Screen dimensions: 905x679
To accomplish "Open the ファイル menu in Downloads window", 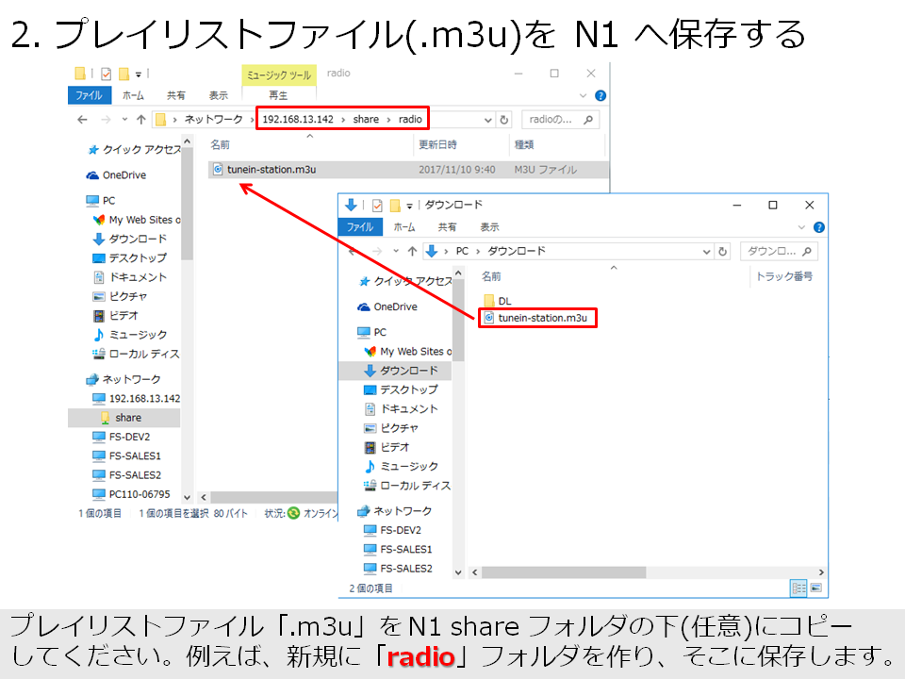I will click(360, 227).
